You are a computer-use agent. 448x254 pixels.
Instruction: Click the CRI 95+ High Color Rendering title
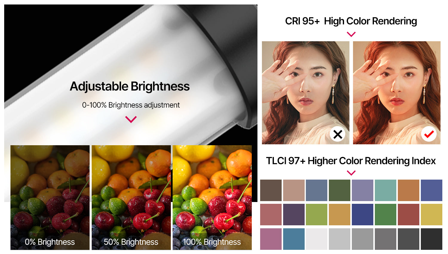click(x=351, y=21)
